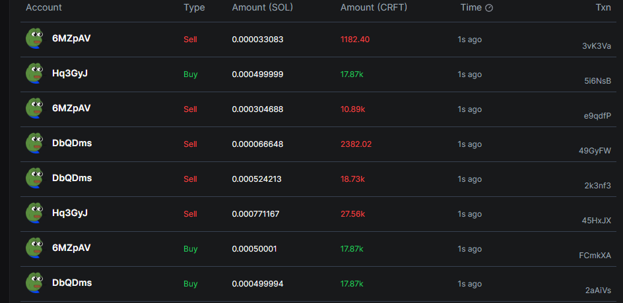Toggle the time format icon beside Time
Image resolution: width=623 pixels, height=303 pixels.
(489, 8)
